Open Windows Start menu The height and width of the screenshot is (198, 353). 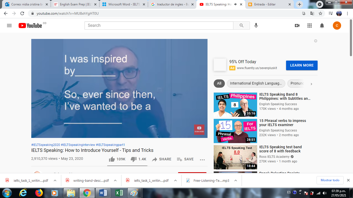click(7, 193)
